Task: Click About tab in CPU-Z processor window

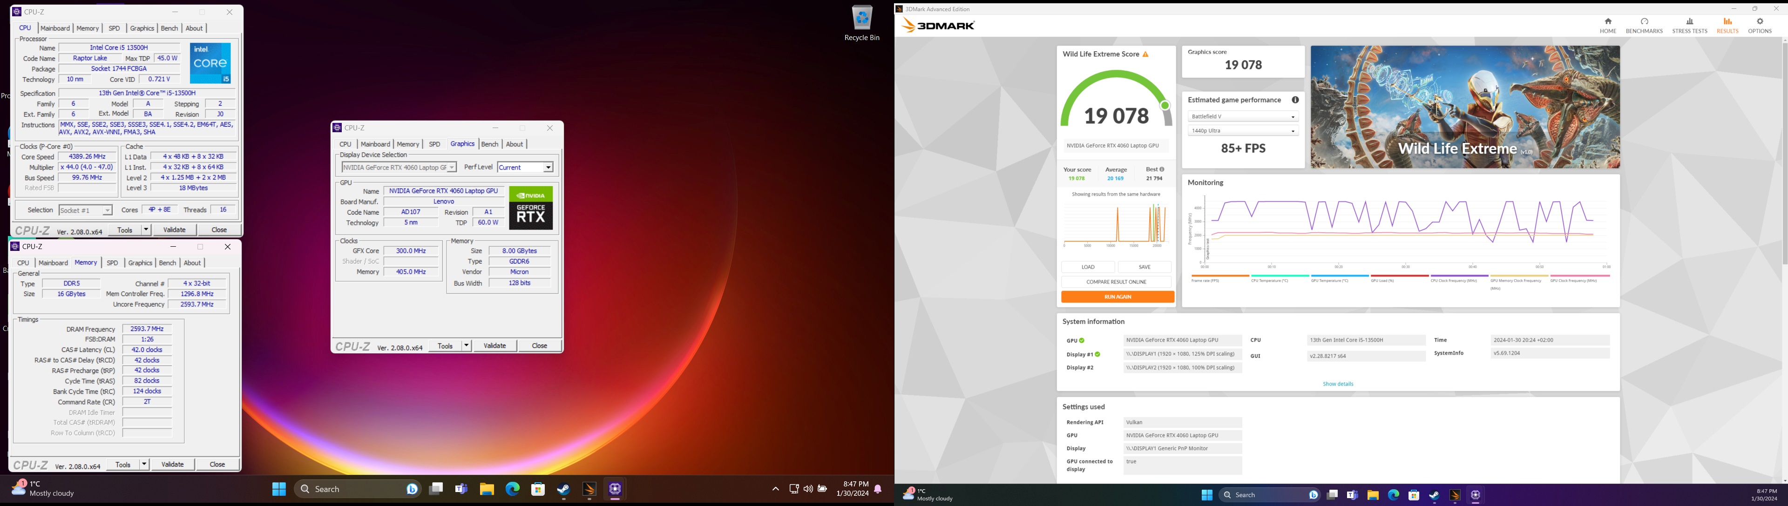Action: pyautogui.click(x=194, y=28)
